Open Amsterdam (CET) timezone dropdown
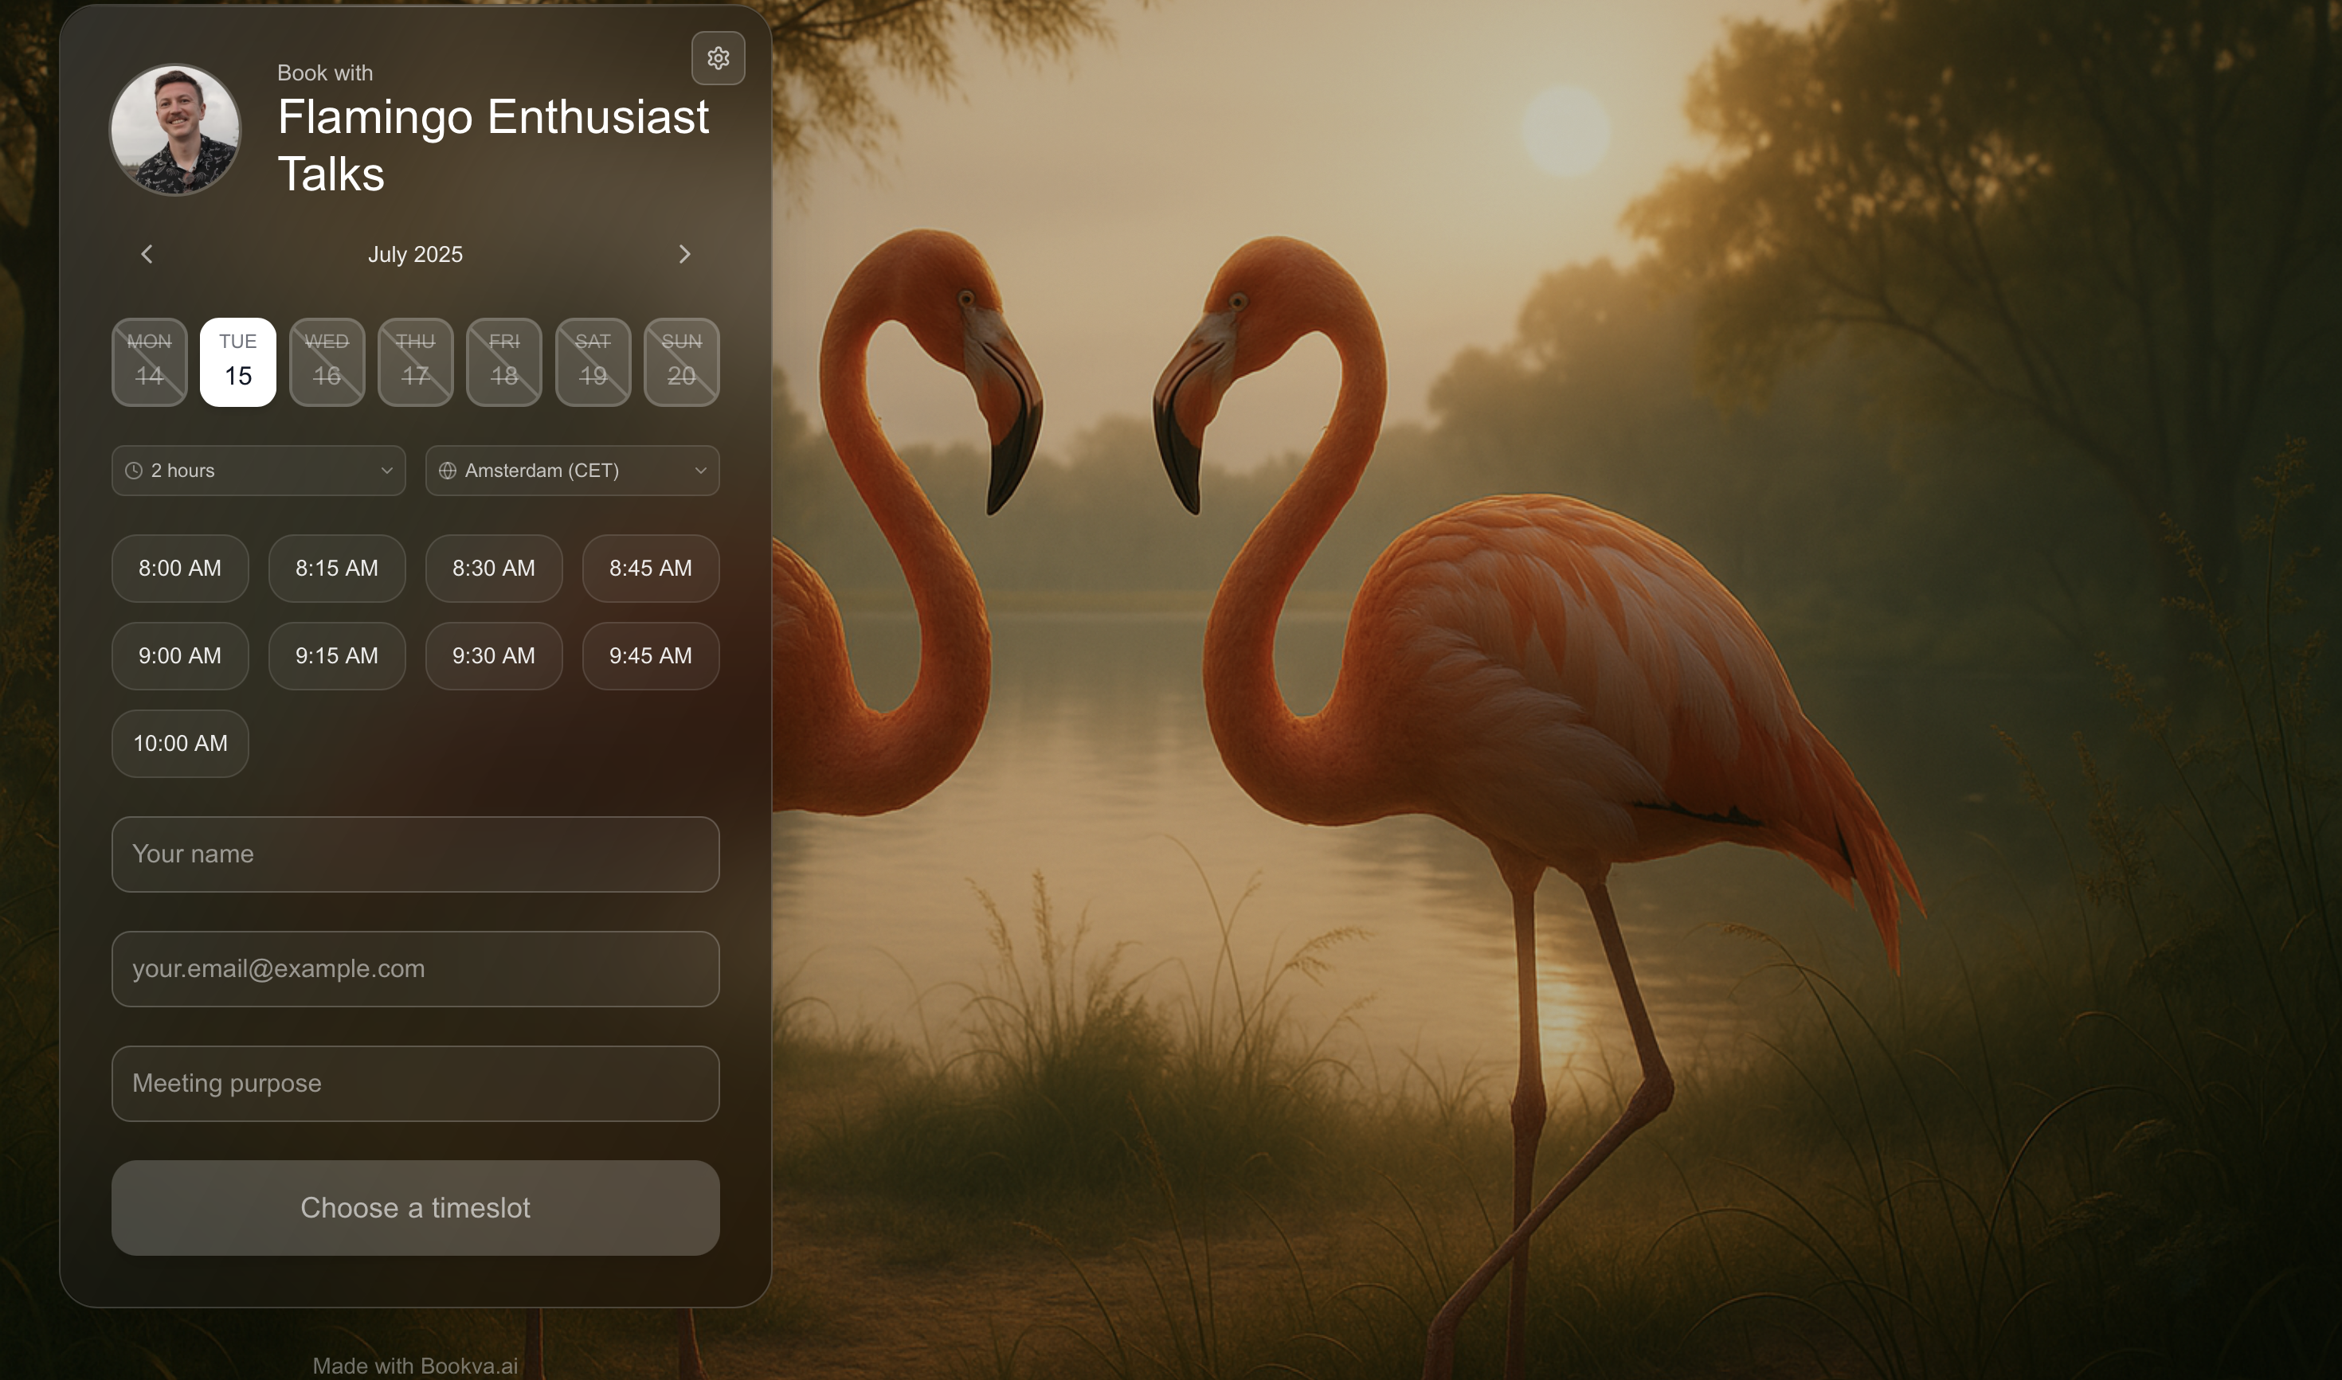 click(x=572, y=471)
